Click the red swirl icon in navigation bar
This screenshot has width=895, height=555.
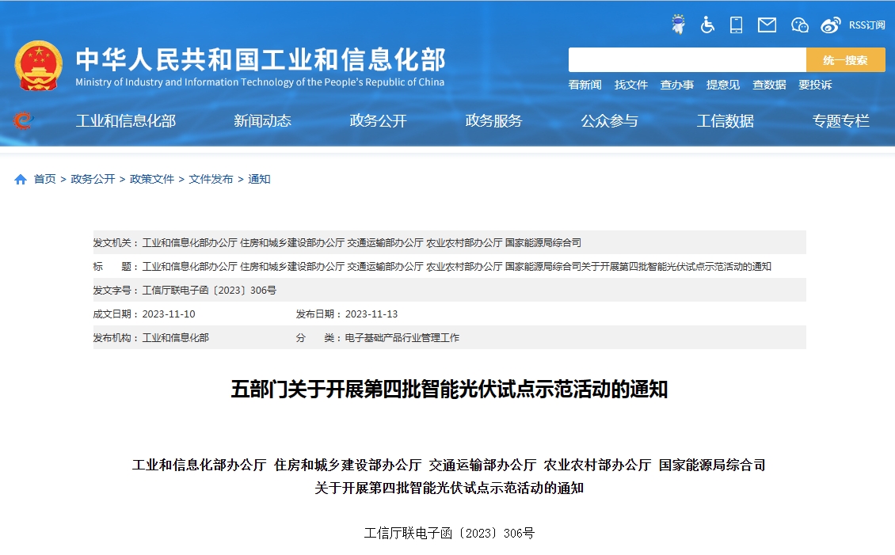pos(23,120)
